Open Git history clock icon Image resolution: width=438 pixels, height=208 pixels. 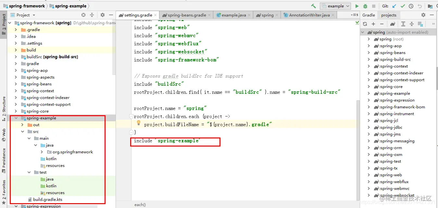(411, 6)
